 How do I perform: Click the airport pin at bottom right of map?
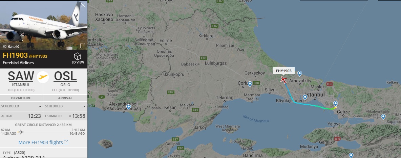coord(351,155)
